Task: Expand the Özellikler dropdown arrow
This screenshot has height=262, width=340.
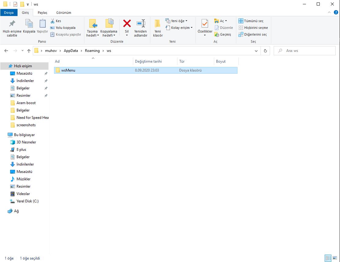Action: 205,35
